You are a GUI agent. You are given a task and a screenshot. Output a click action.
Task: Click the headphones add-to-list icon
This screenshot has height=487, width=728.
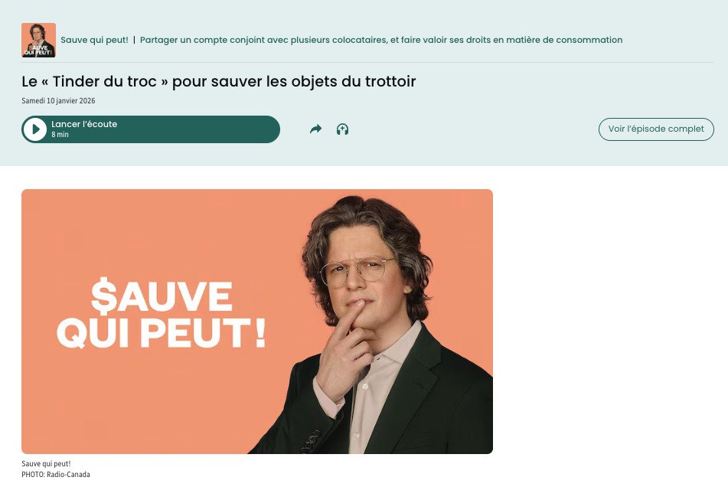(x=343, y=129)
